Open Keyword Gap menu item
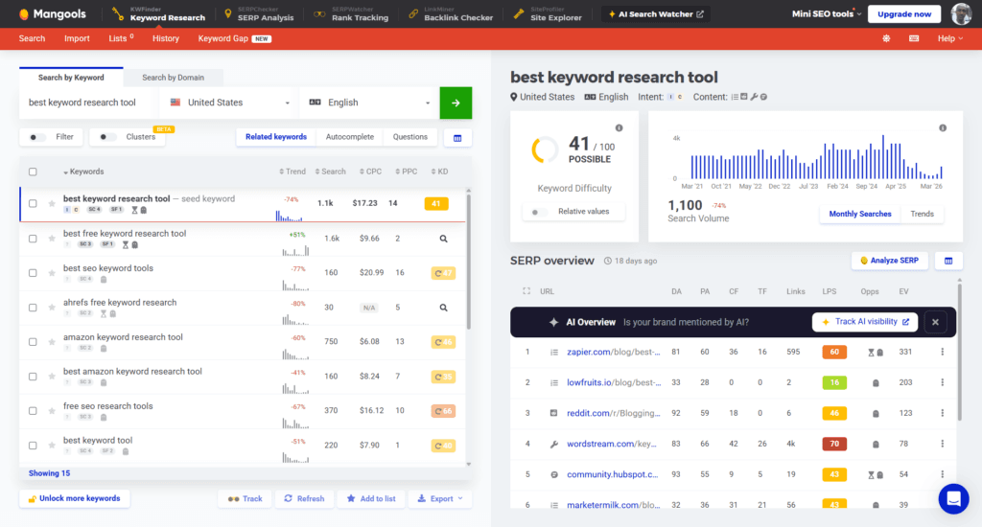Viewport: 982px width, 527px height. tap(234, 38)
